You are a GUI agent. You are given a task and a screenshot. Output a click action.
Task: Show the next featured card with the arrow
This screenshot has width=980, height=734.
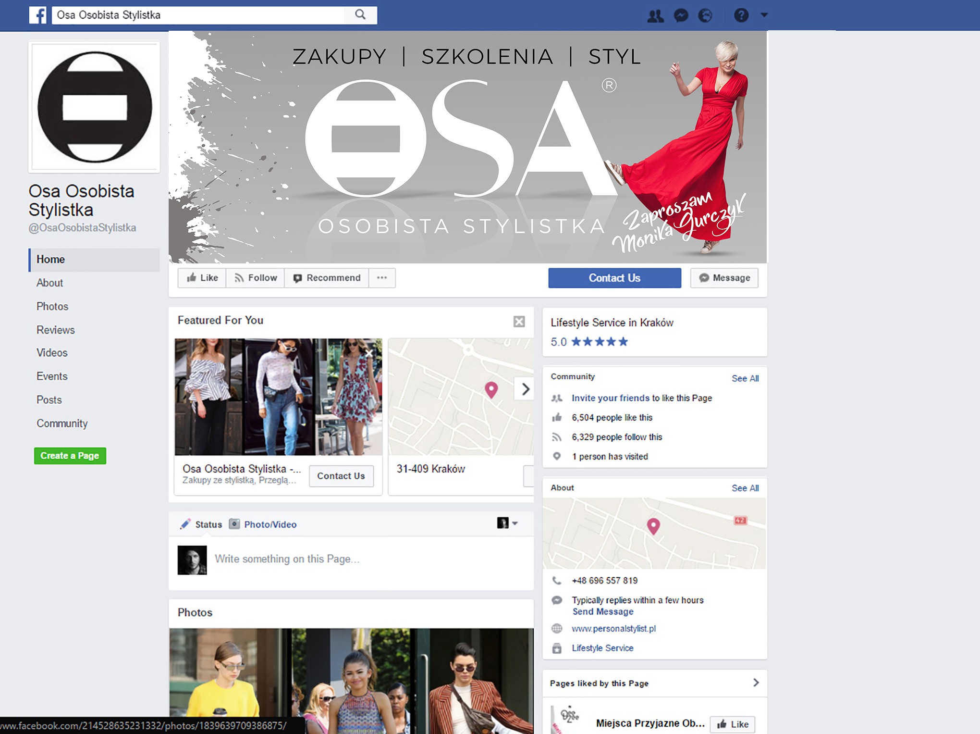click(525, 389)
